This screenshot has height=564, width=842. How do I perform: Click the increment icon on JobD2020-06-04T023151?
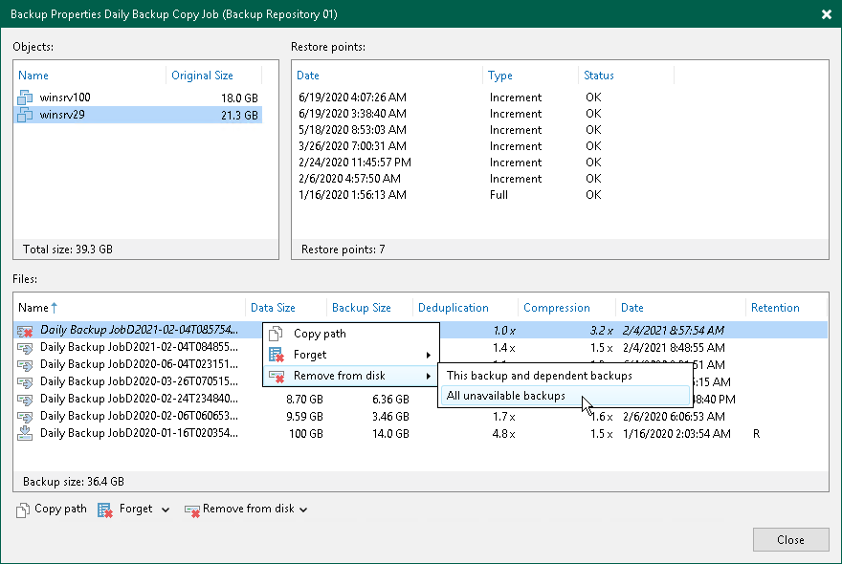pyautogui.click(x=26, y=364)
